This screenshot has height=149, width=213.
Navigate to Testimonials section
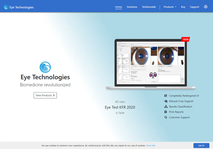point(149,7)
